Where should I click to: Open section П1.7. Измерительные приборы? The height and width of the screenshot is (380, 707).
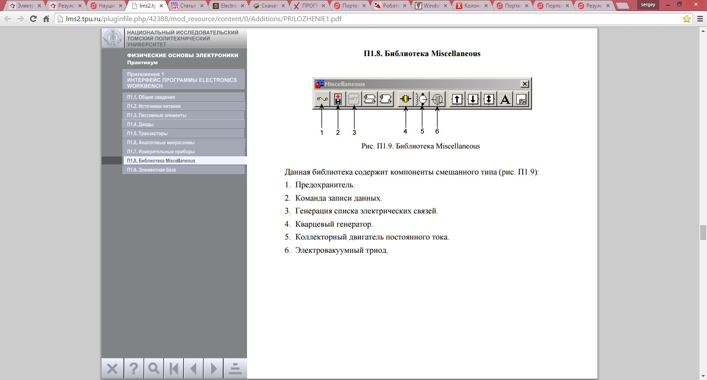coord(183,152)
